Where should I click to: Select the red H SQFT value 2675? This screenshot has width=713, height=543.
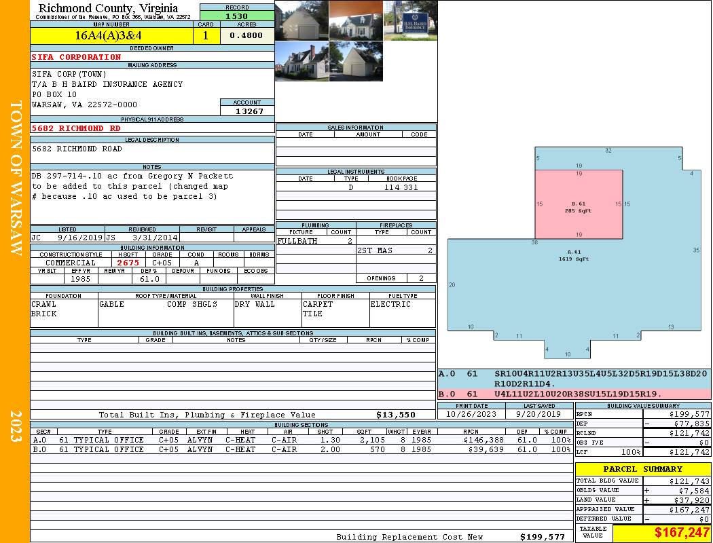(x=128, y=263)
